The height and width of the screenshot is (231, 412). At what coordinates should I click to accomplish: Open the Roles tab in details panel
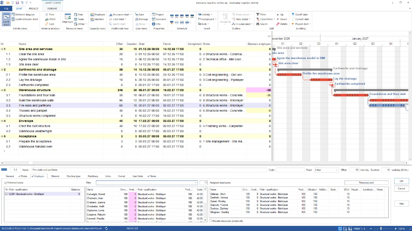click(23, 176)
